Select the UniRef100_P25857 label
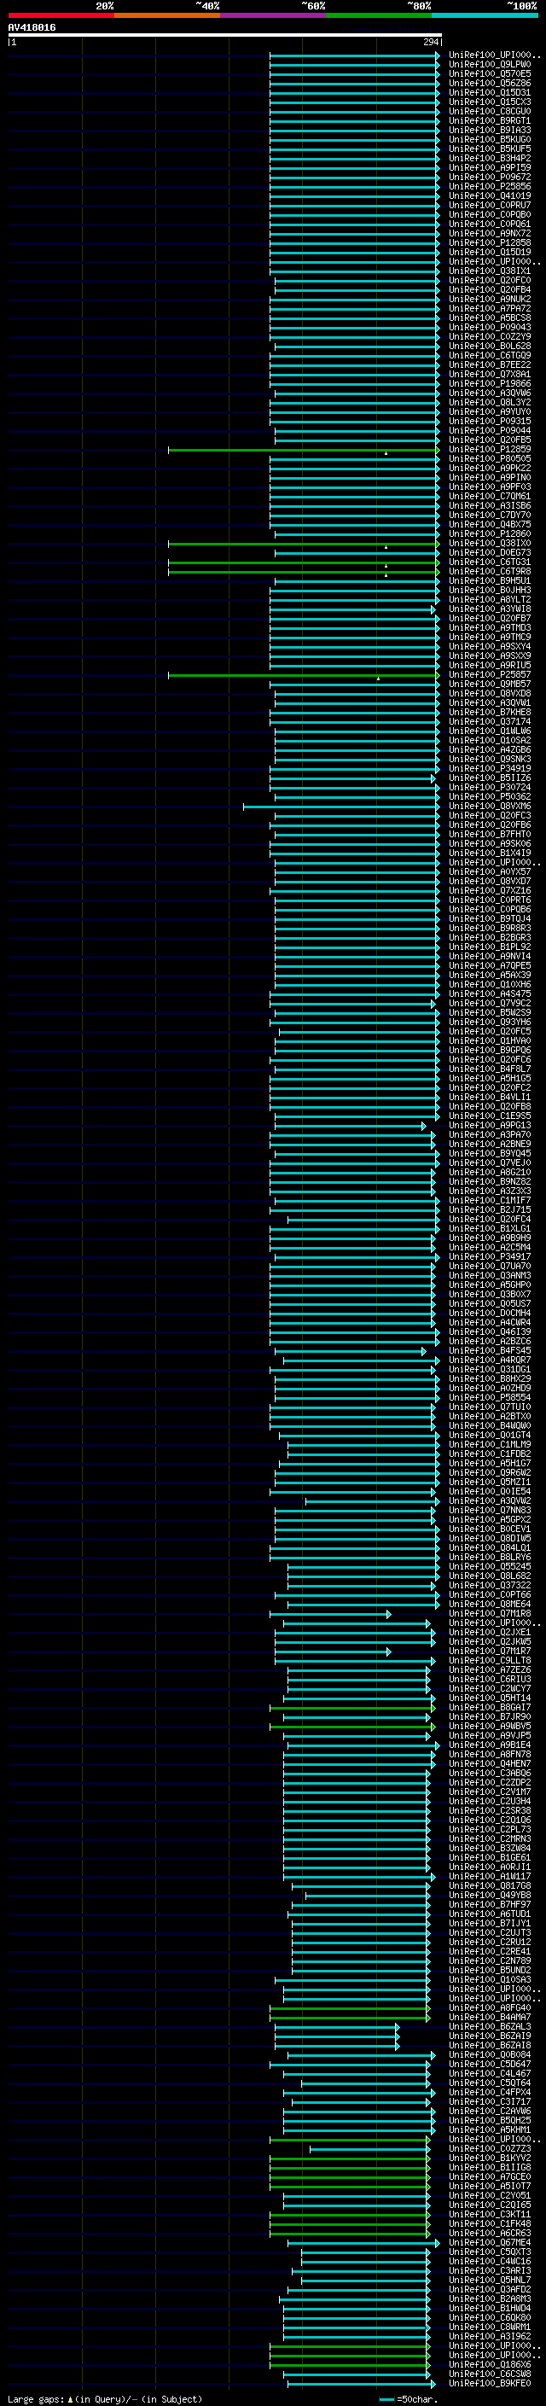 click(490, 674)
